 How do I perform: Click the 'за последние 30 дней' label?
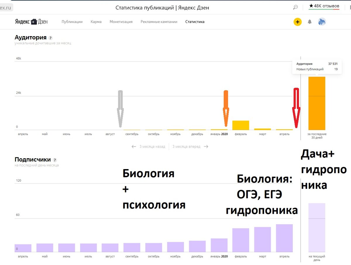coord(317,136)
